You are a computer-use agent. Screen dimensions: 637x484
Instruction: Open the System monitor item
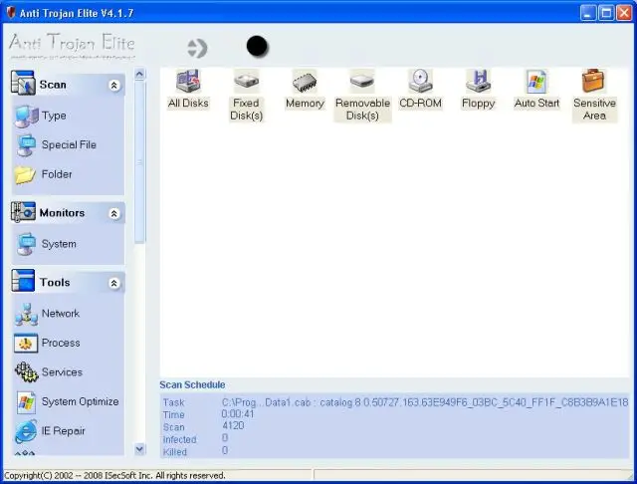[46, 244]
